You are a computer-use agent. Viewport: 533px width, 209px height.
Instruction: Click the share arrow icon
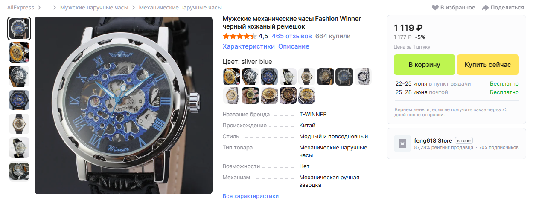tap(485, 8)
